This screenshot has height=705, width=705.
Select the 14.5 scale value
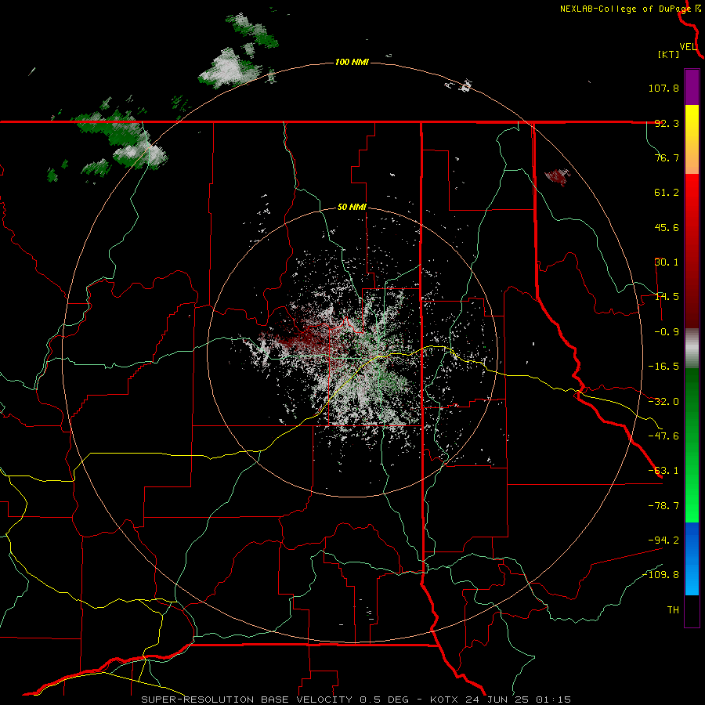tap(667, 297)
